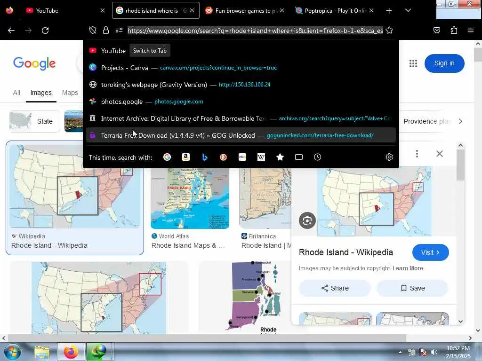Viewport: 482px width, 361px height.
Task: Search this time with Bing
Action: point(205,157)
